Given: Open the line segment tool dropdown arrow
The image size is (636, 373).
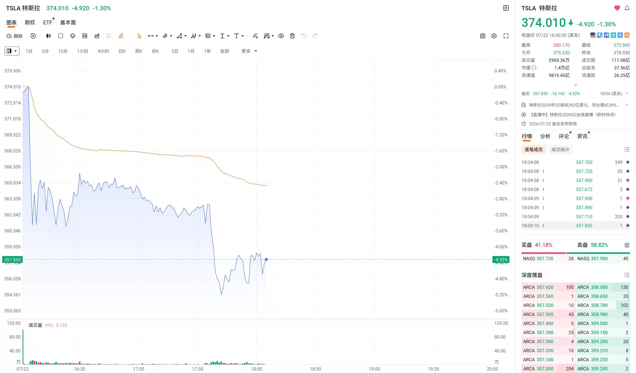Looking at the screenshot, I should [157, 36].
